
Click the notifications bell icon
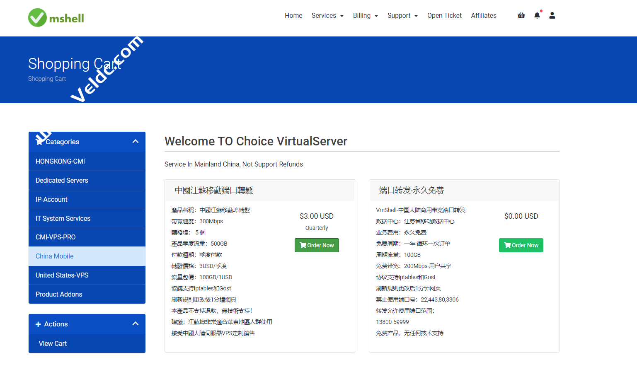tap(537, 16)
